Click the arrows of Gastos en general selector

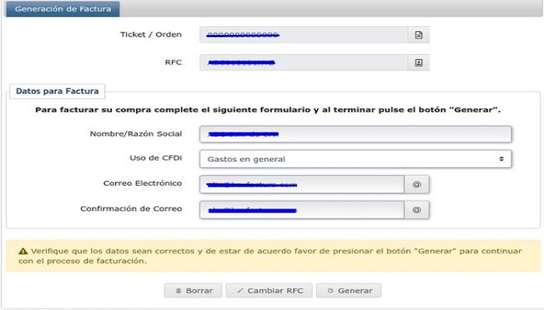501,159
